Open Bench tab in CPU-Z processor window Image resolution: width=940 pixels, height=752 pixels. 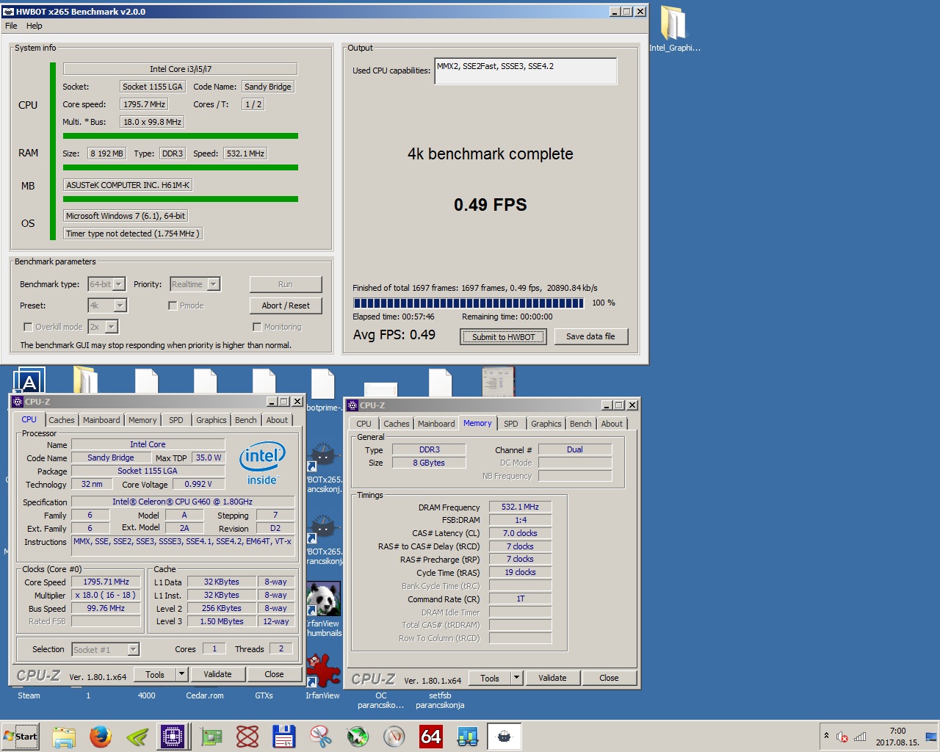[246, 420]
